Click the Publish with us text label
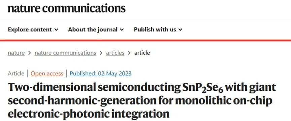The image size is (291, 121). click(x=155, y=30)
